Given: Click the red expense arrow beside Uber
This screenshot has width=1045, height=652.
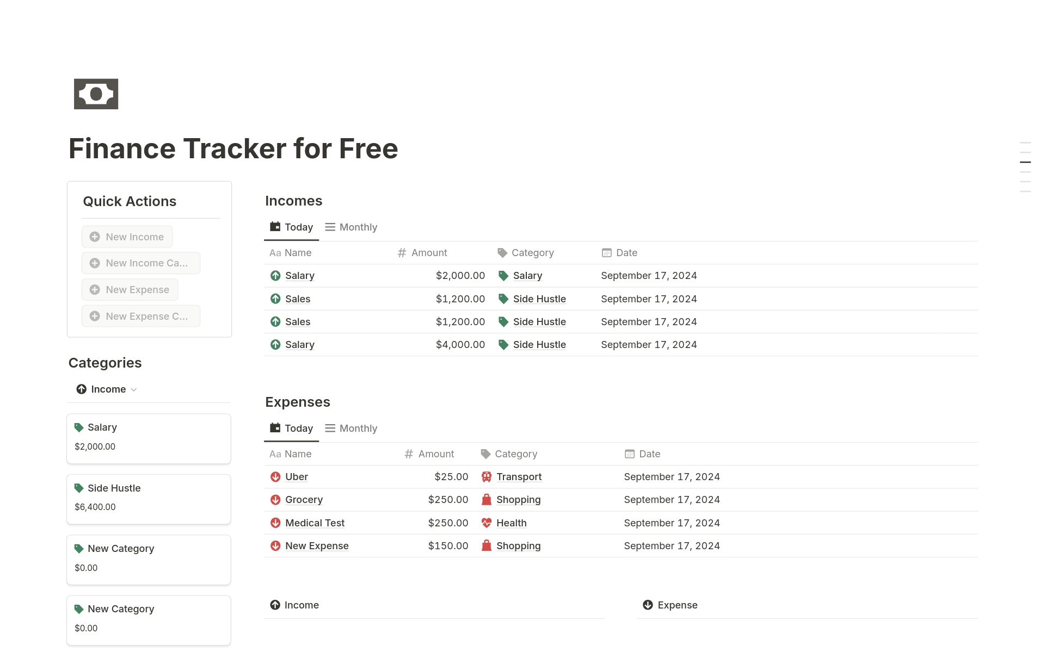Looking at the screenshot, I should [275, 477].
